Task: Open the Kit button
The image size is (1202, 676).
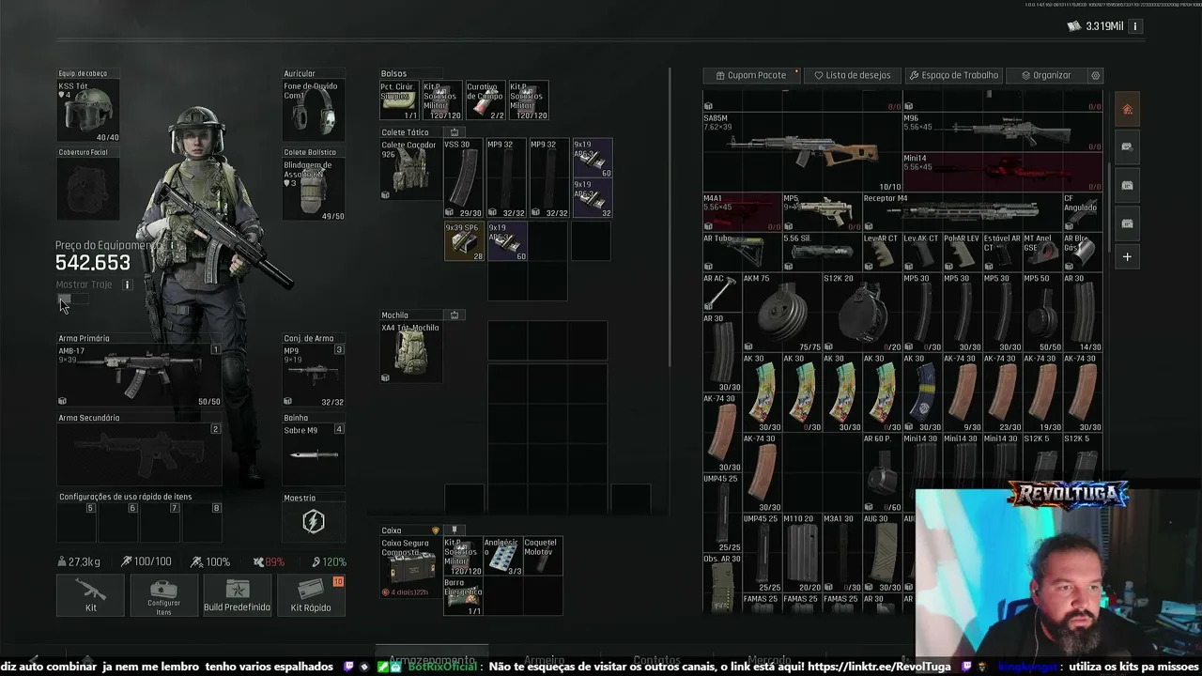Action: 91,595
